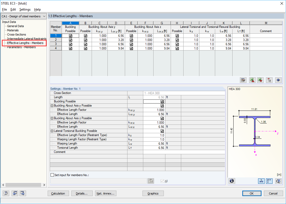The height and width of the screenshot is (204, 286).
Task: Uncheck Lateral-Torsional Buckling Possible in Settings
Action: click(162, 131)
